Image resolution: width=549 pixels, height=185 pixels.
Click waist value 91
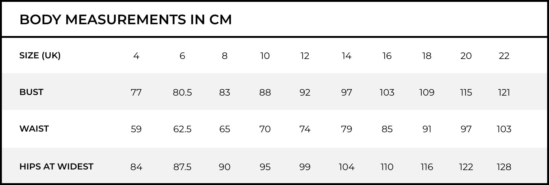[427, 129]
